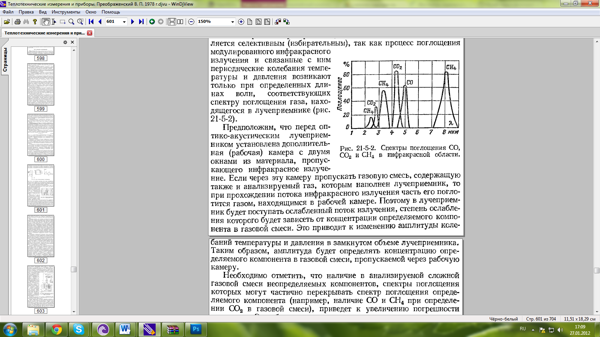Select the magnifying glass tool
This screenshot has width=600, height=337.
pos(71,22)
